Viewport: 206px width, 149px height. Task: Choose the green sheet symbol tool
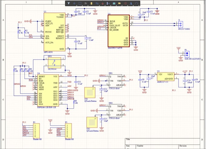[114, 3]
